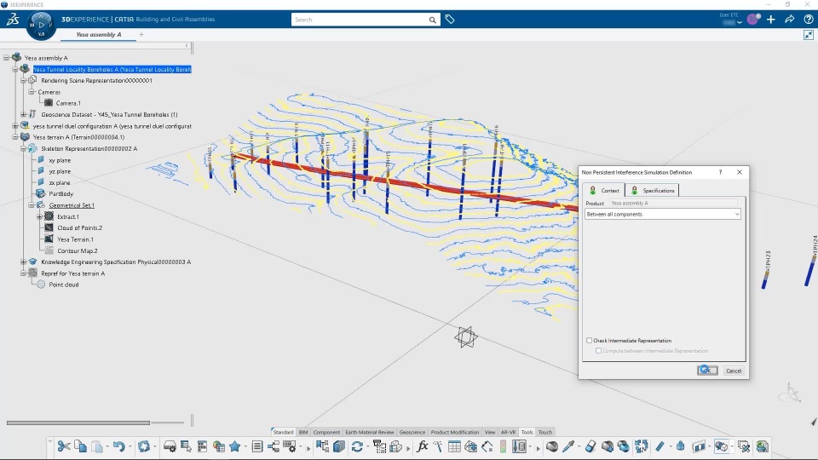818x460 pixels.
Task: Open the Earth Material Review tab
Action: coord(370,433)
